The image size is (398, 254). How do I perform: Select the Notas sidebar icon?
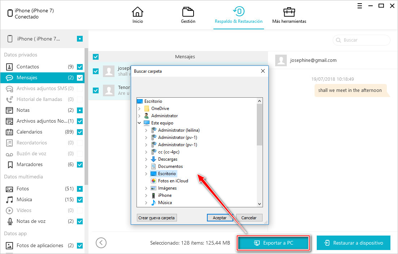click(x=10, y=110)
